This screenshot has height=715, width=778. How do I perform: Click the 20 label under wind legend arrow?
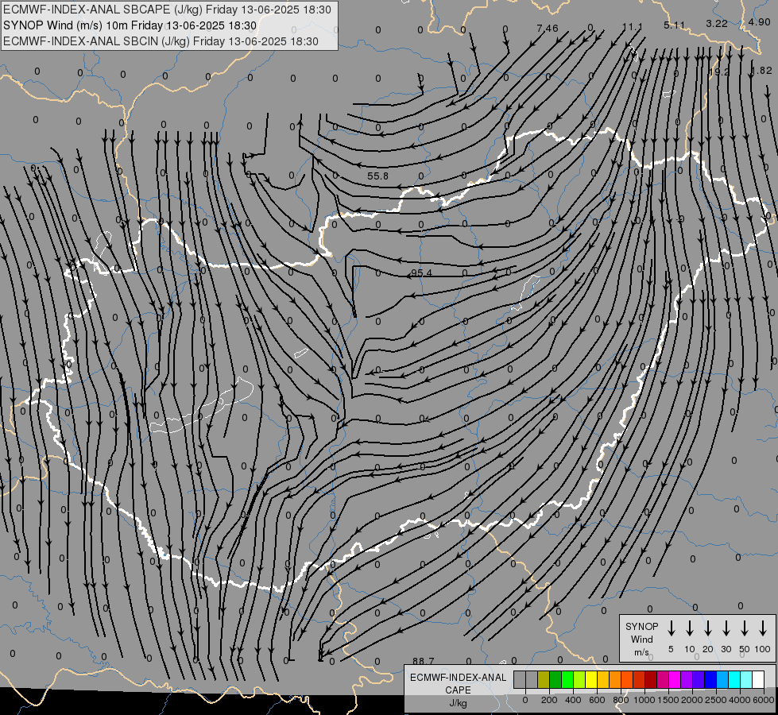pyautogui.click(x=707, y=649)
